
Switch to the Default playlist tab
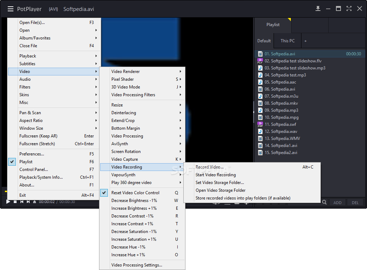264,41
